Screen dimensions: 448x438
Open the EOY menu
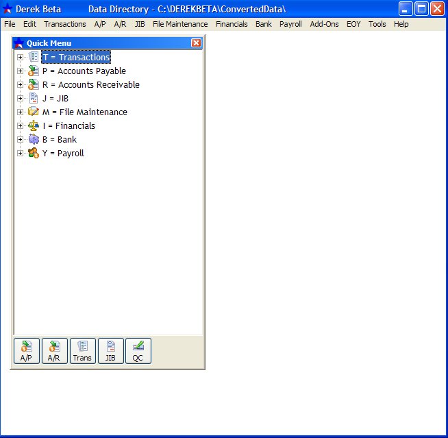(x=353, y=24)
